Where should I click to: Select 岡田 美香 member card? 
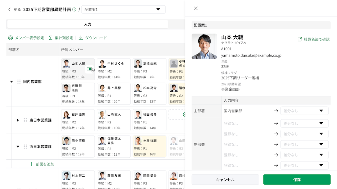click(149, 179)
